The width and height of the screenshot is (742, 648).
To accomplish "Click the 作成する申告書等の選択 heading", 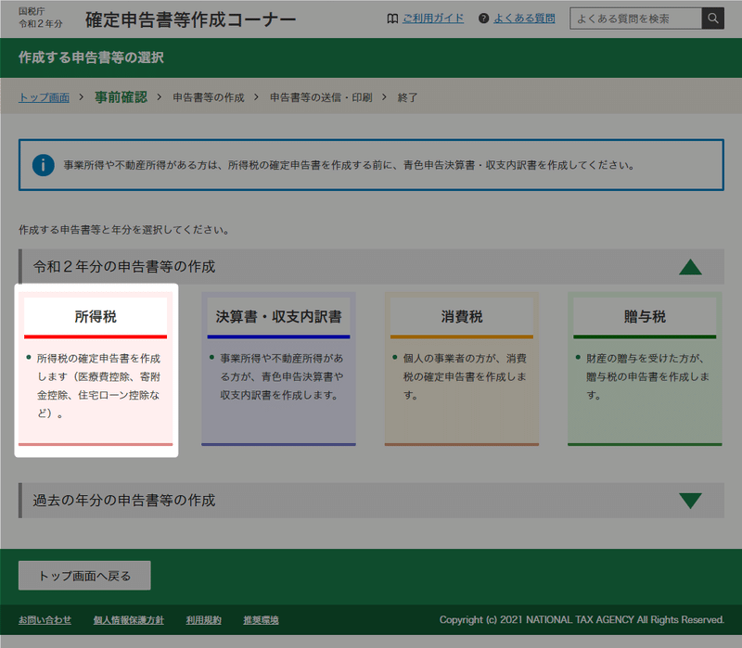I will [91, 57].
